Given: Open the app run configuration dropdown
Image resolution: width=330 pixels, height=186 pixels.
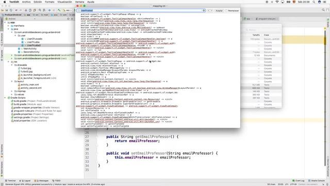Looking at the screenshot, I should [x=68, y=10].
